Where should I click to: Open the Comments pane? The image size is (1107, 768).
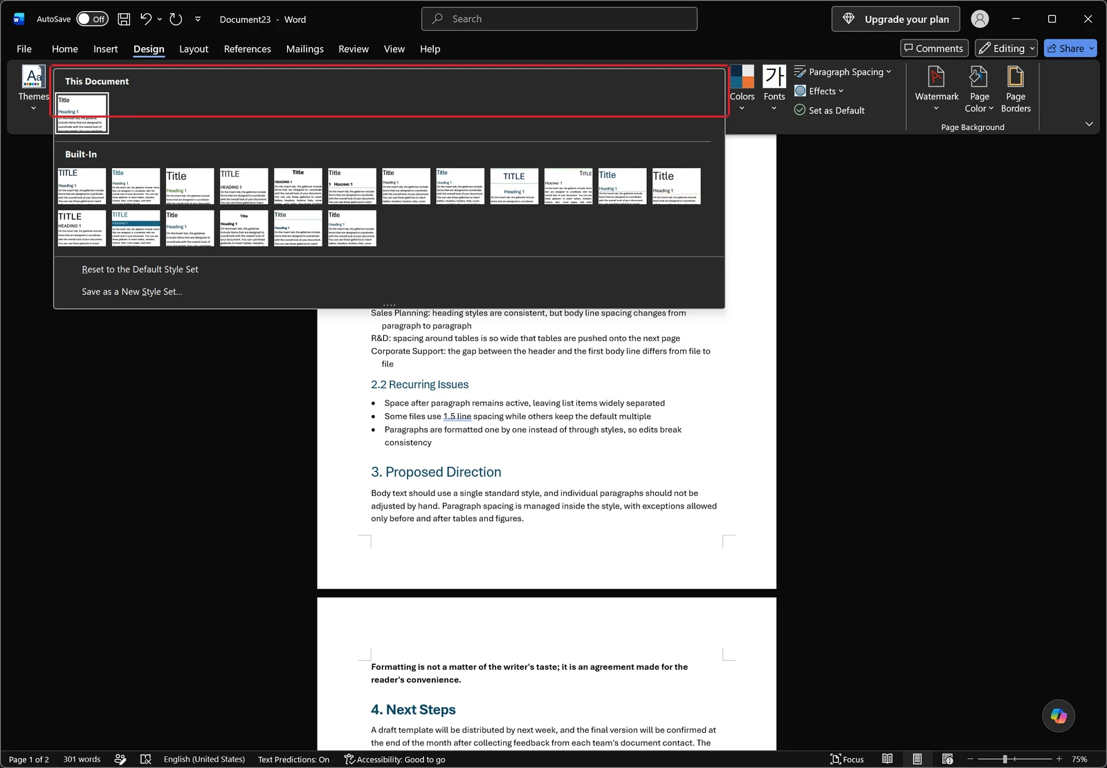click(933, 48)
